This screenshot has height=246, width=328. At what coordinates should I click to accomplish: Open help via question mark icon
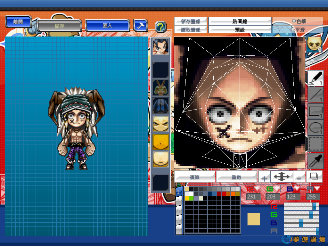[x=160, y=27]
